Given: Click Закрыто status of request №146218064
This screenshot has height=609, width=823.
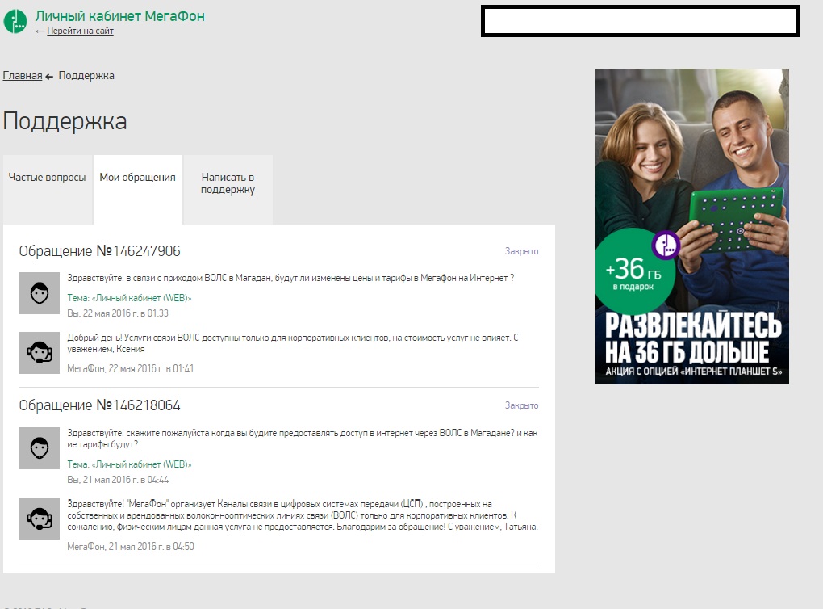Looking at the screenshot, I should pos(521,405).
